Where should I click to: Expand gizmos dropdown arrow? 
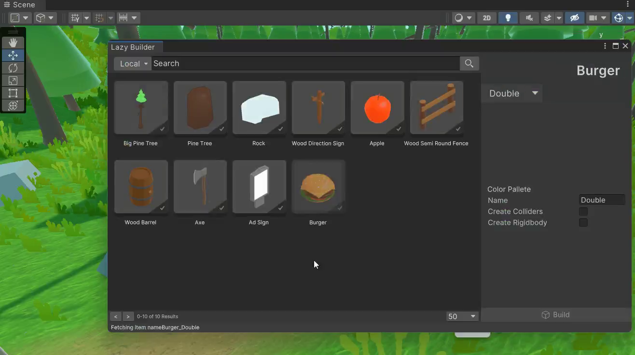pyautogui.click(x=629, y=18)
